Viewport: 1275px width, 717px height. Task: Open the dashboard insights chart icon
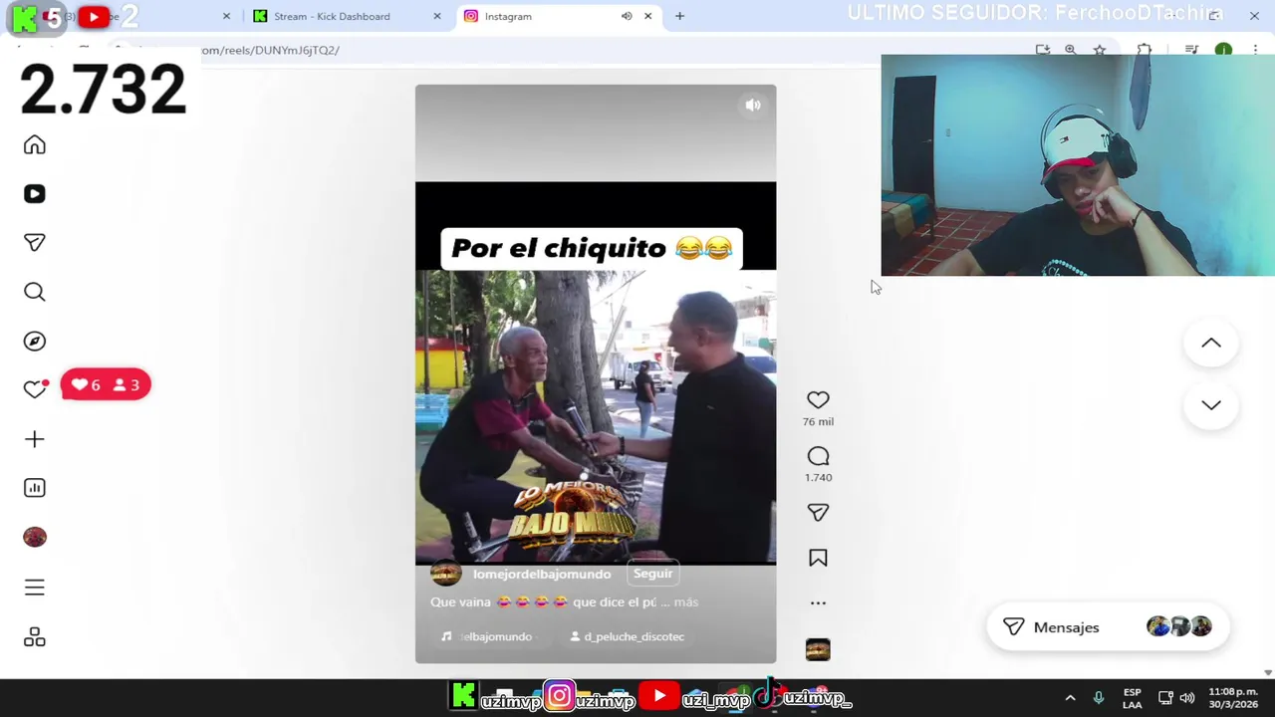35,488
